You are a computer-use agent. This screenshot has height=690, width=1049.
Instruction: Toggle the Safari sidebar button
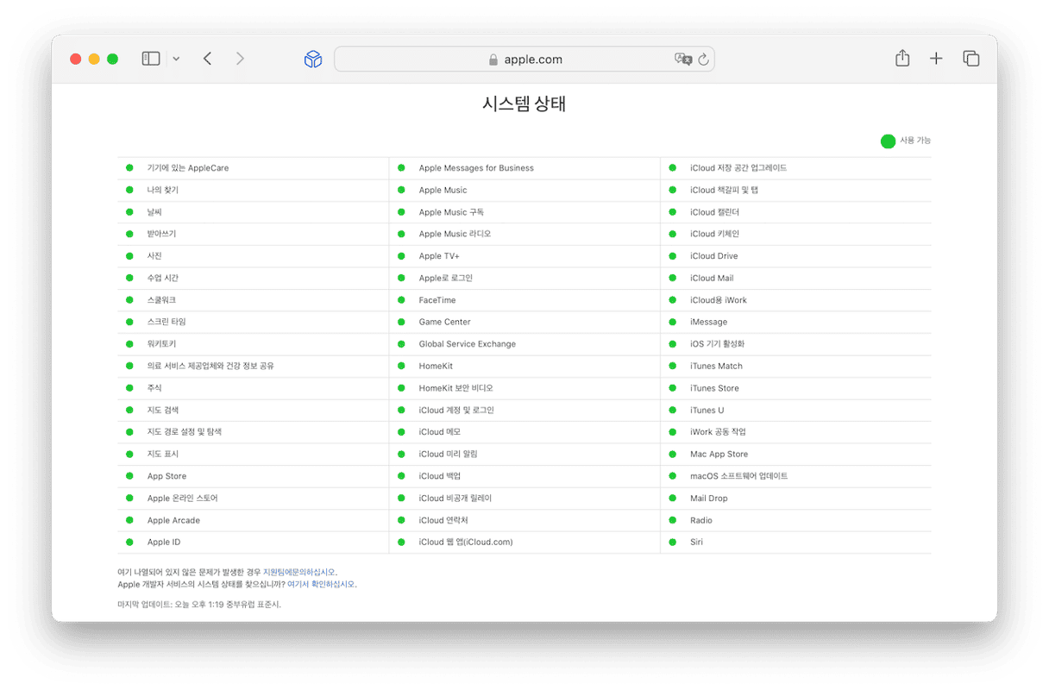151,59
